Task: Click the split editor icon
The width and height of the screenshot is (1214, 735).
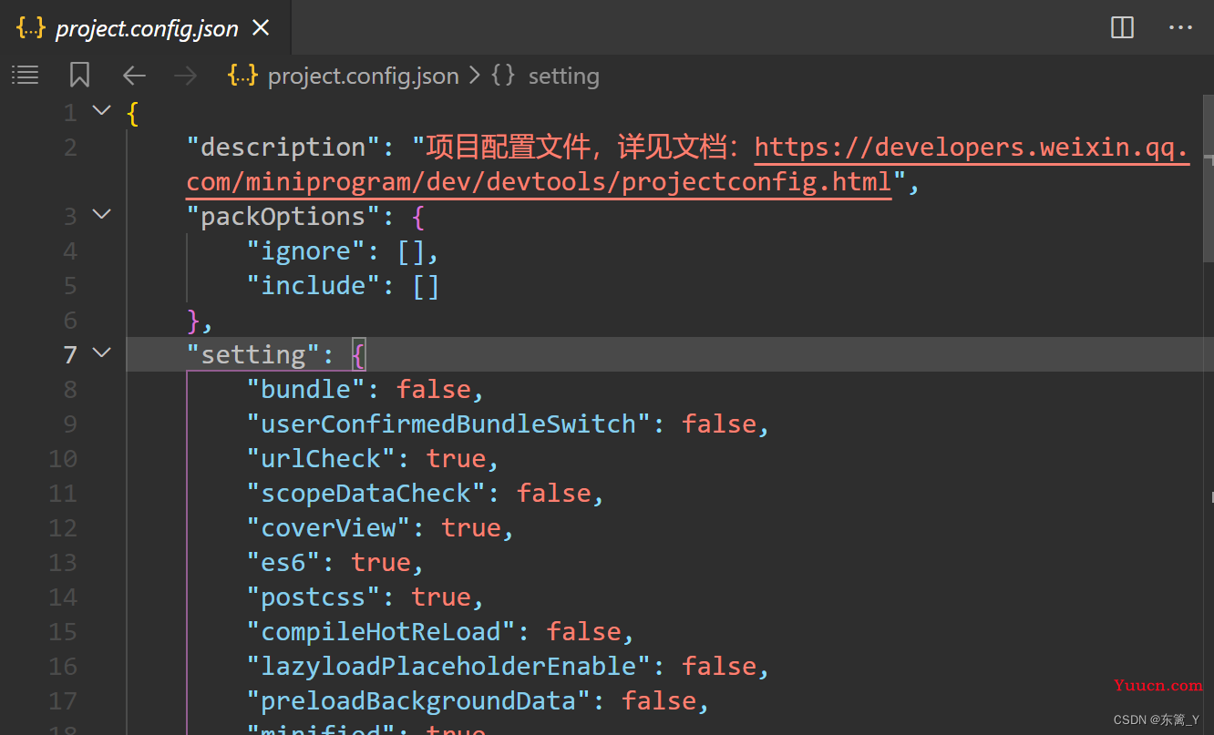Action: (x=1123, y=28)
